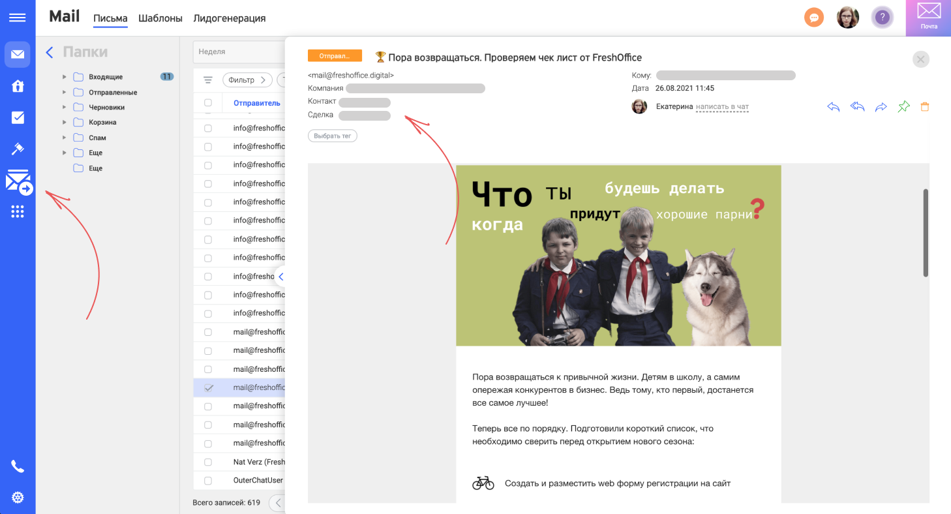Forward the email using the forward arrow
The height and width of the screenshot is (514, 951).
[x=881, y=106]
